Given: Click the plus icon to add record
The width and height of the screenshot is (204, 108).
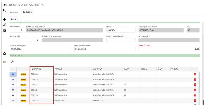Looking at the screenshot, I should [x=4, y=20].
